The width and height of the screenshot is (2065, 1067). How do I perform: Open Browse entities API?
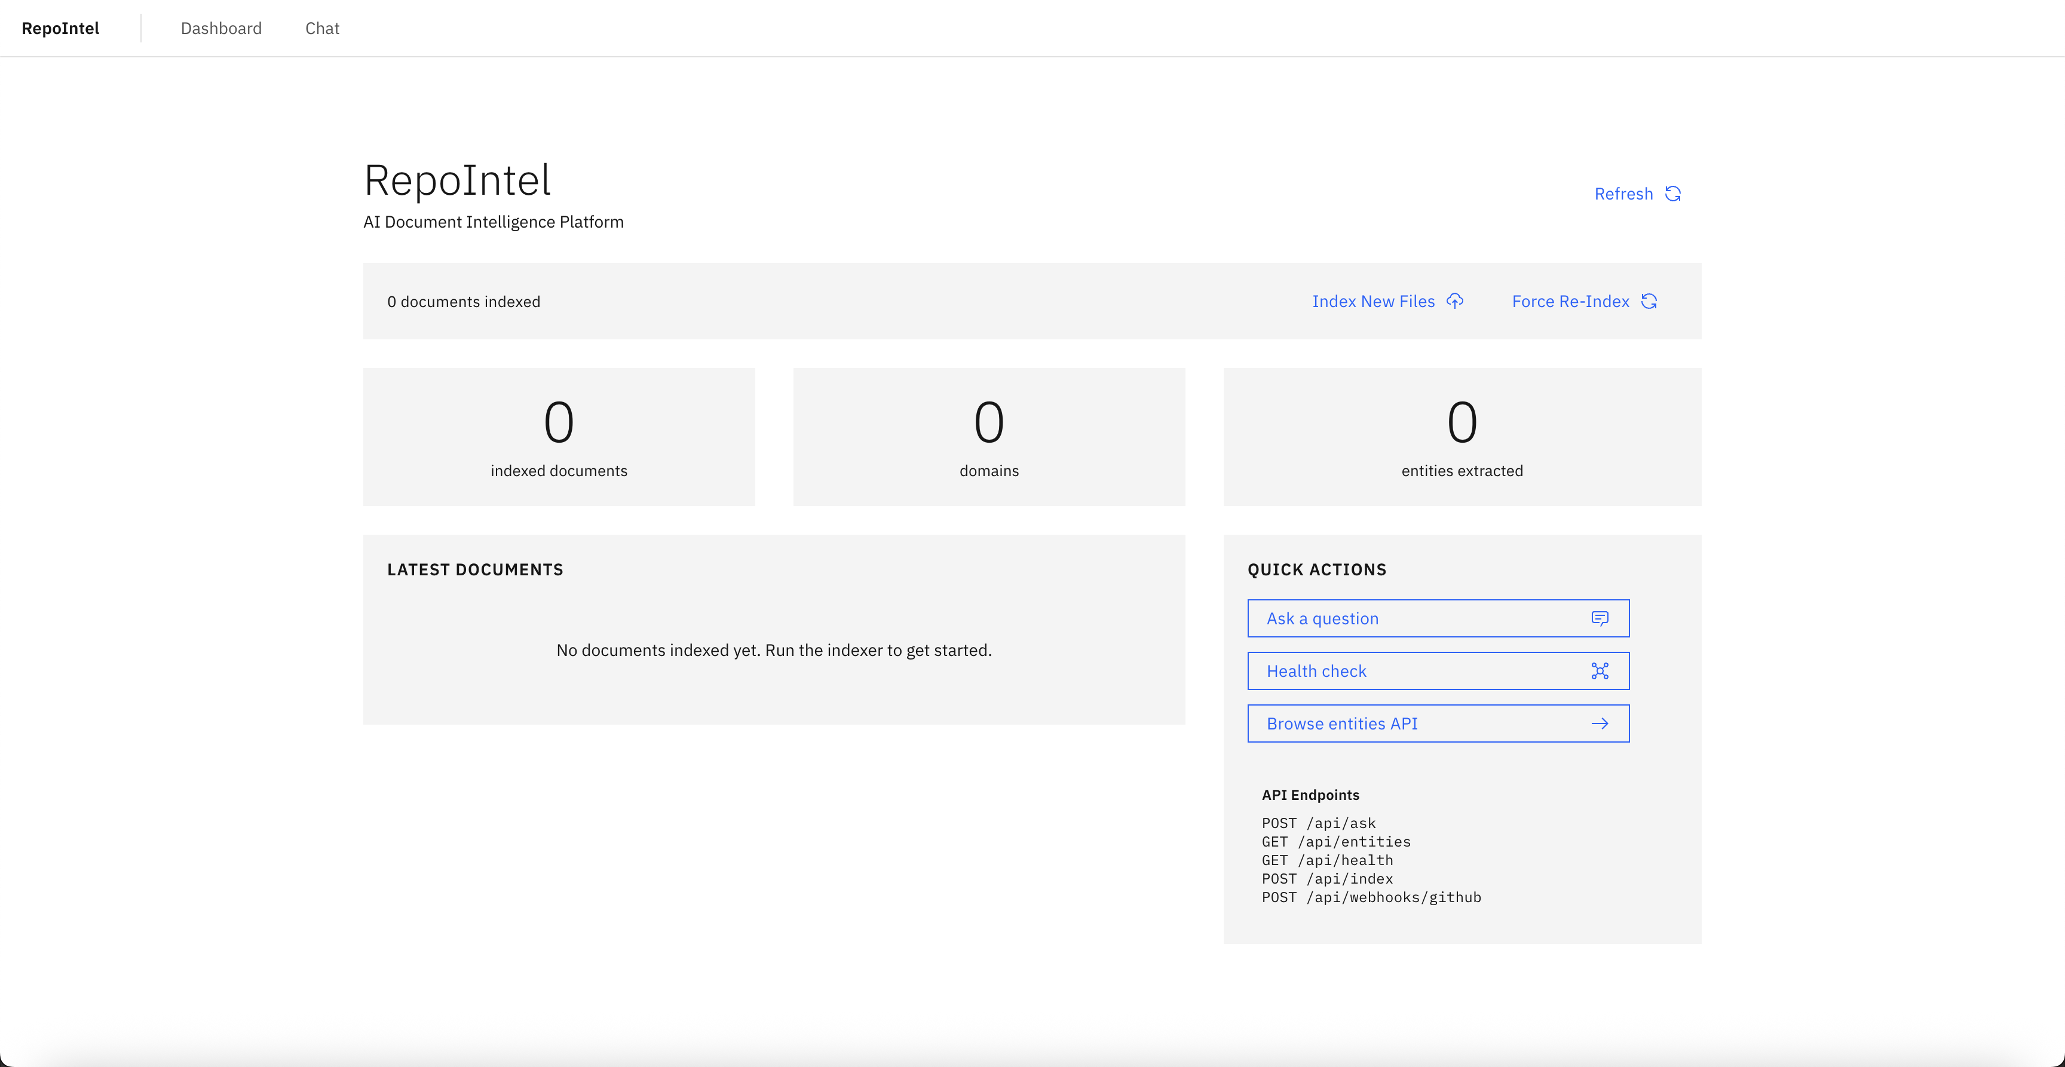coord(1438,723)
